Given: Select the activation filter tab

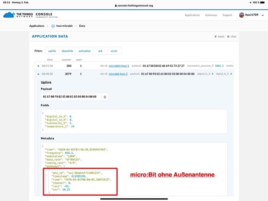Looking at the screenshot, I should (85, 51).
